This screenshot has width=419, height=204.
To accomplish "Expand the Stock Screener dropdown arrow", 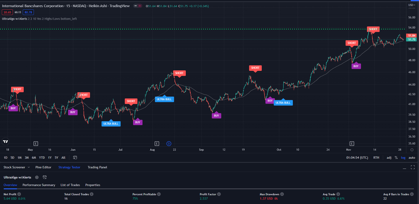I will [29, 167].
